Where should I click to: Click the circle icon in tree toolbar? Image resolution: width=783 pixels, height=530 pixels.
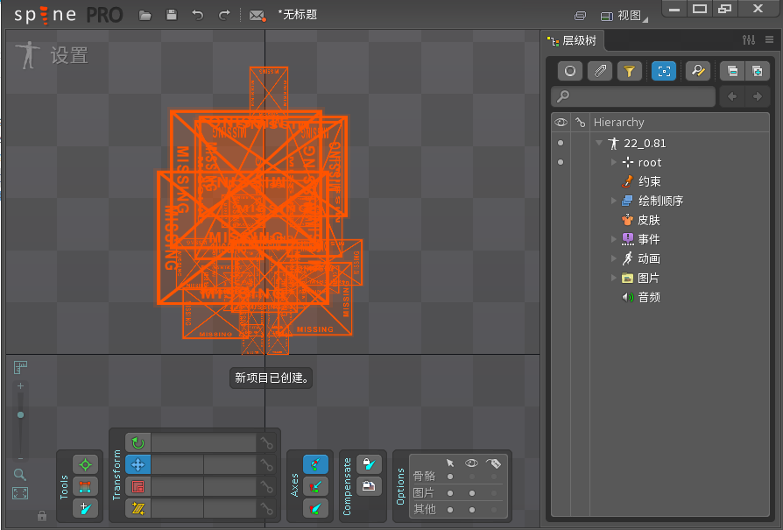[x=570, y=72]
